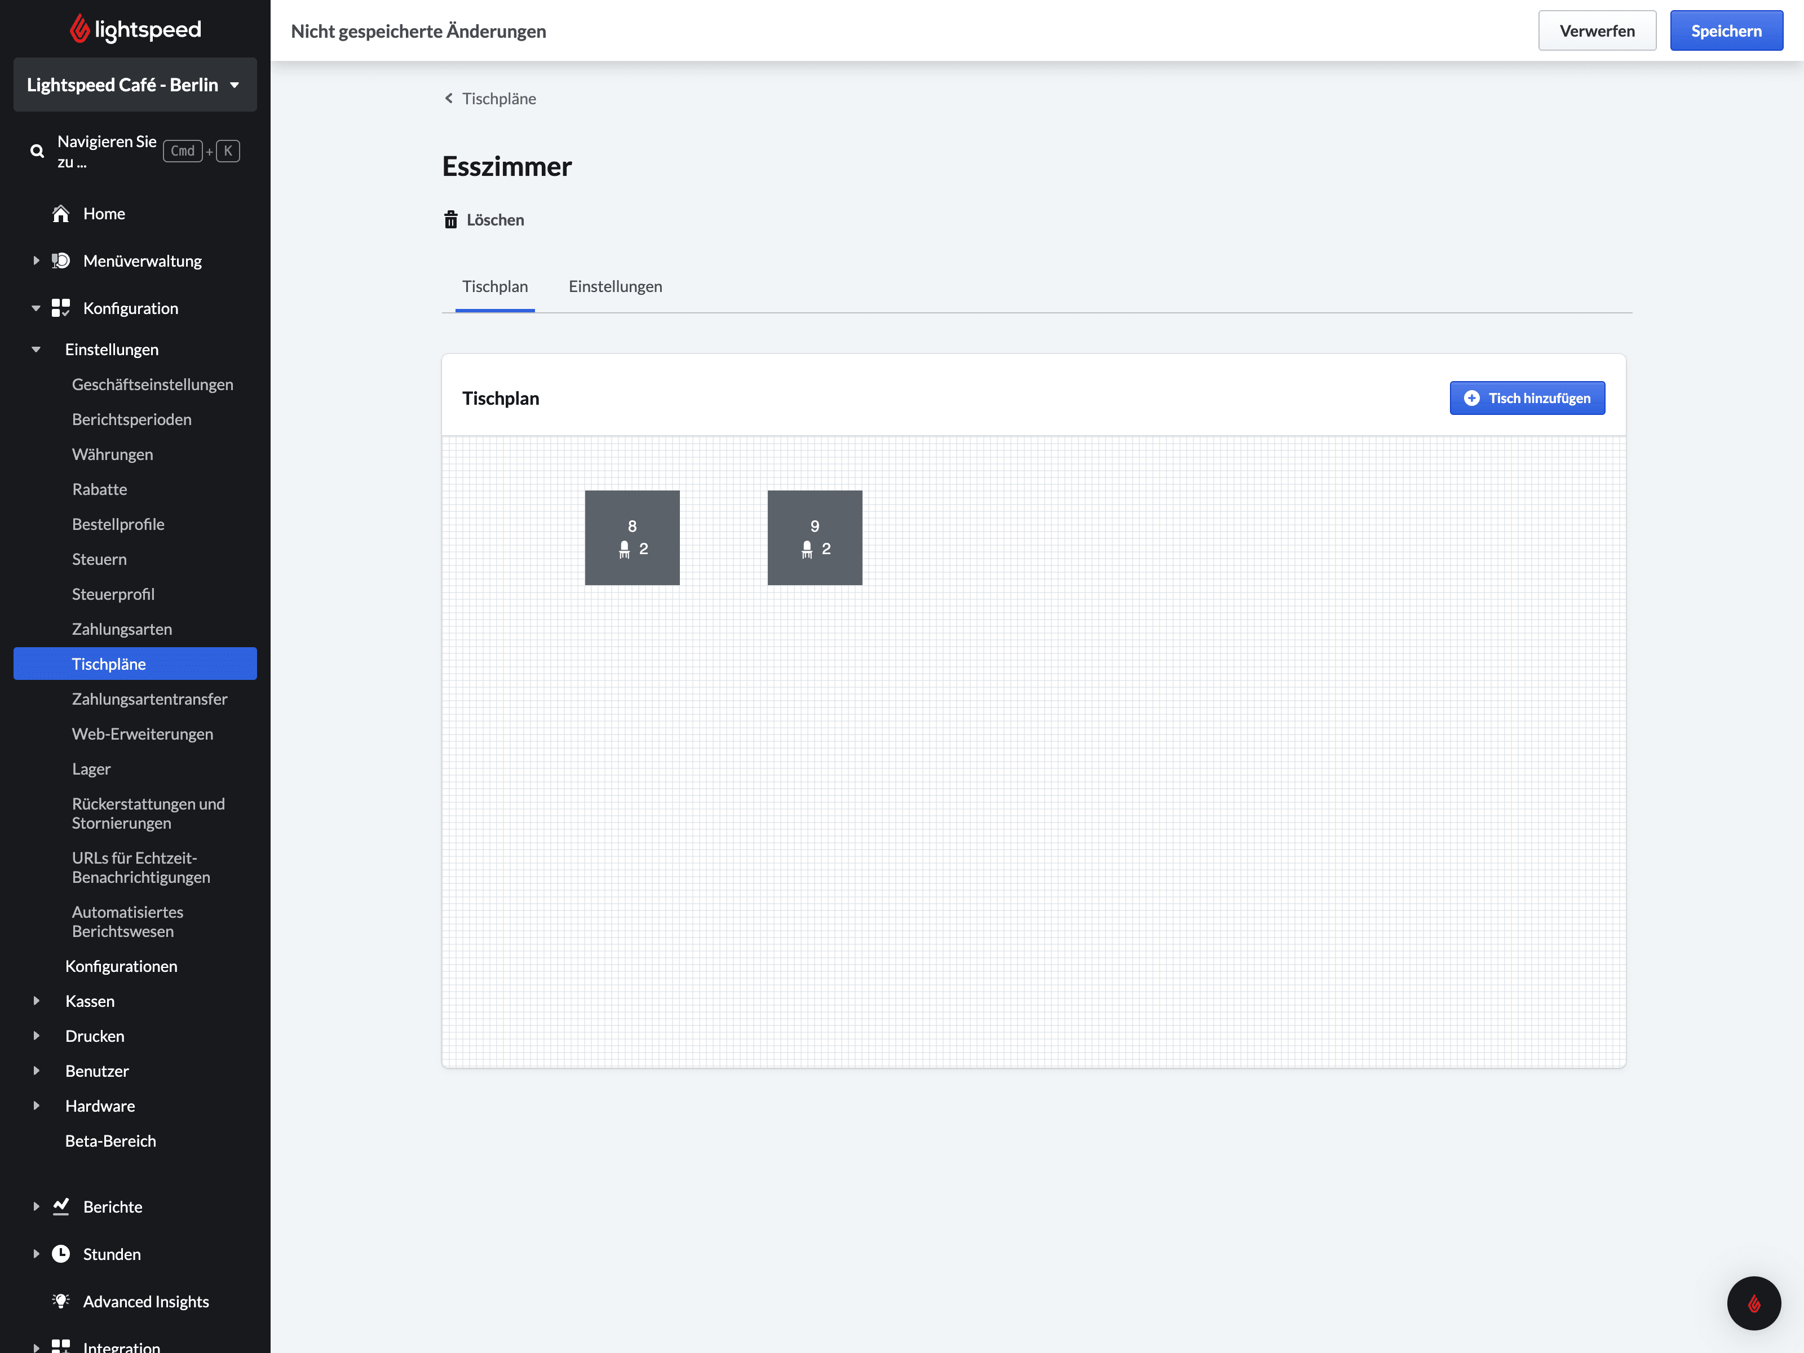Expand the Berichte section arrow
The width and height of the screenshot is (1804, 1353).
(36, 1207)
